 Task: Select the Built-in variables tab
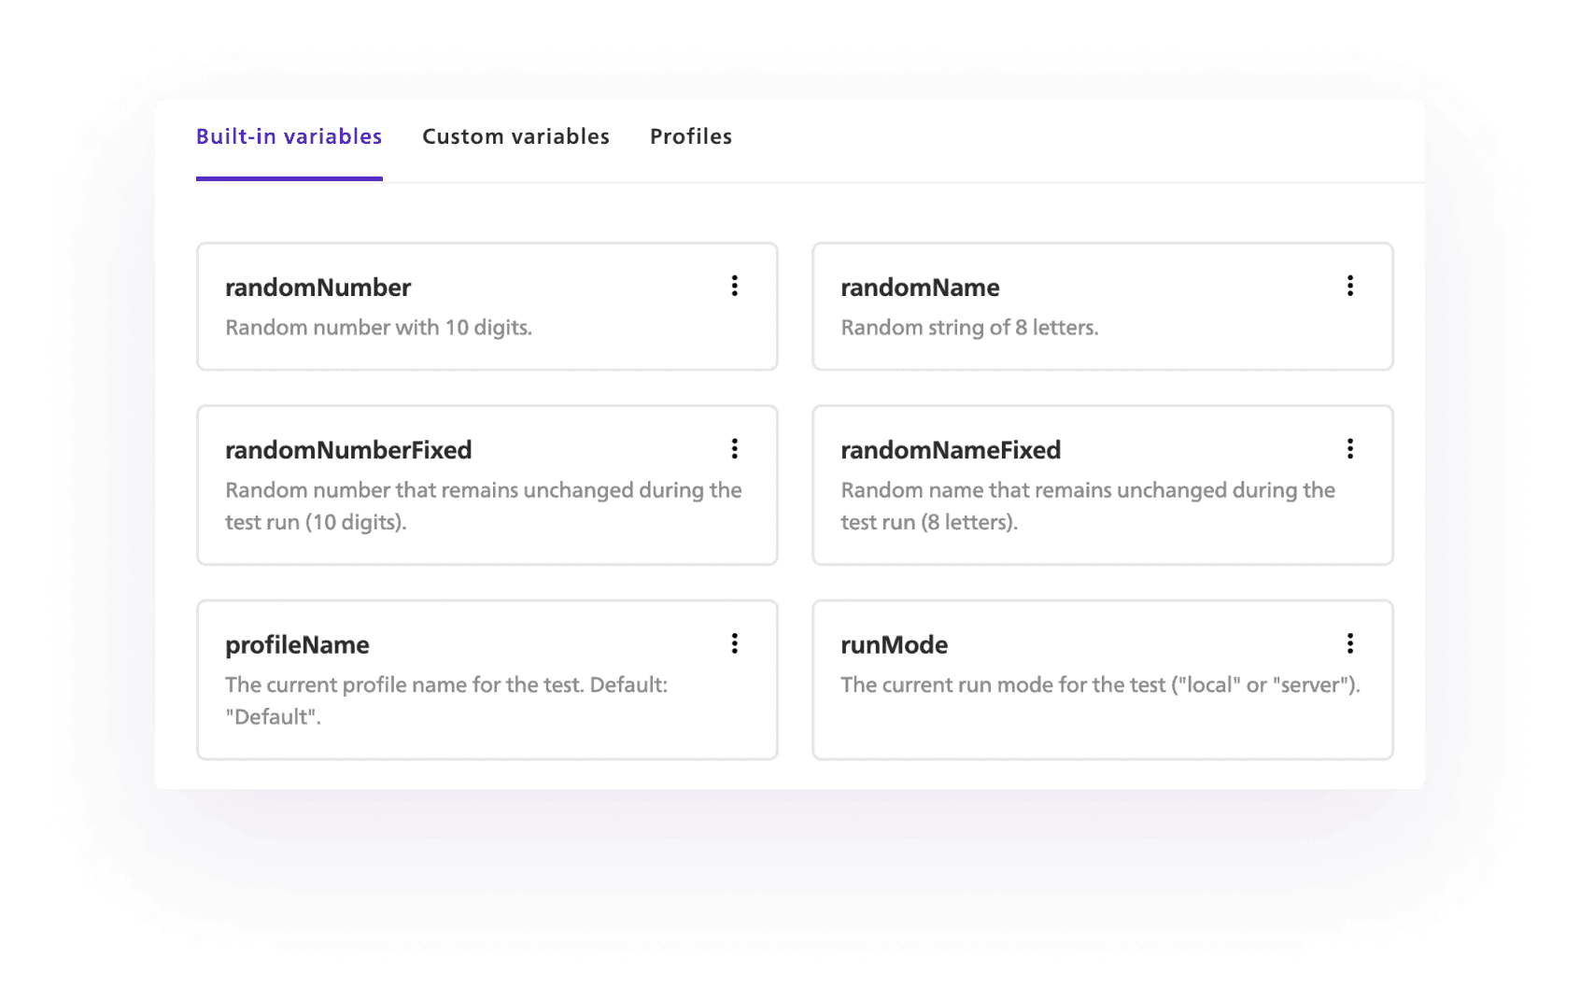(x=289, y=136)
